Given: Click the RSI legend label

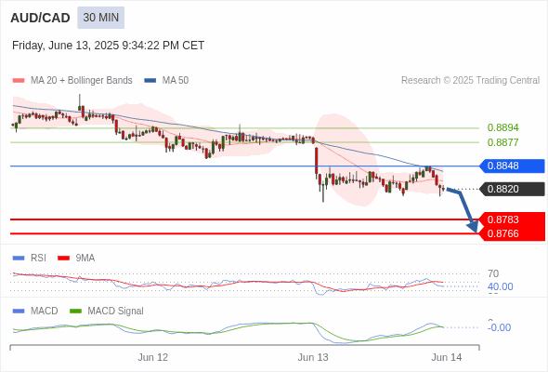Looking at the screenshot, I should tap(38, 259).
